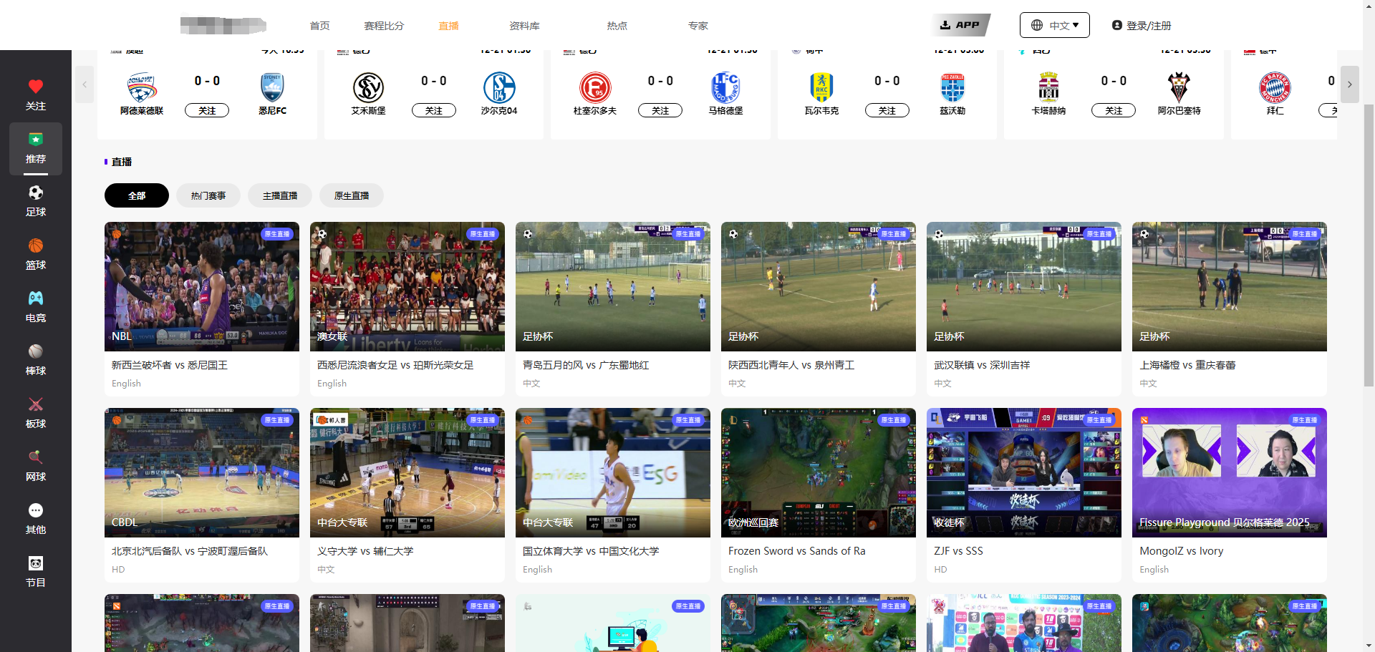
Task: Open the NBL 新西兰破坏者 stream thumbnail
Action: pos(202,286)
